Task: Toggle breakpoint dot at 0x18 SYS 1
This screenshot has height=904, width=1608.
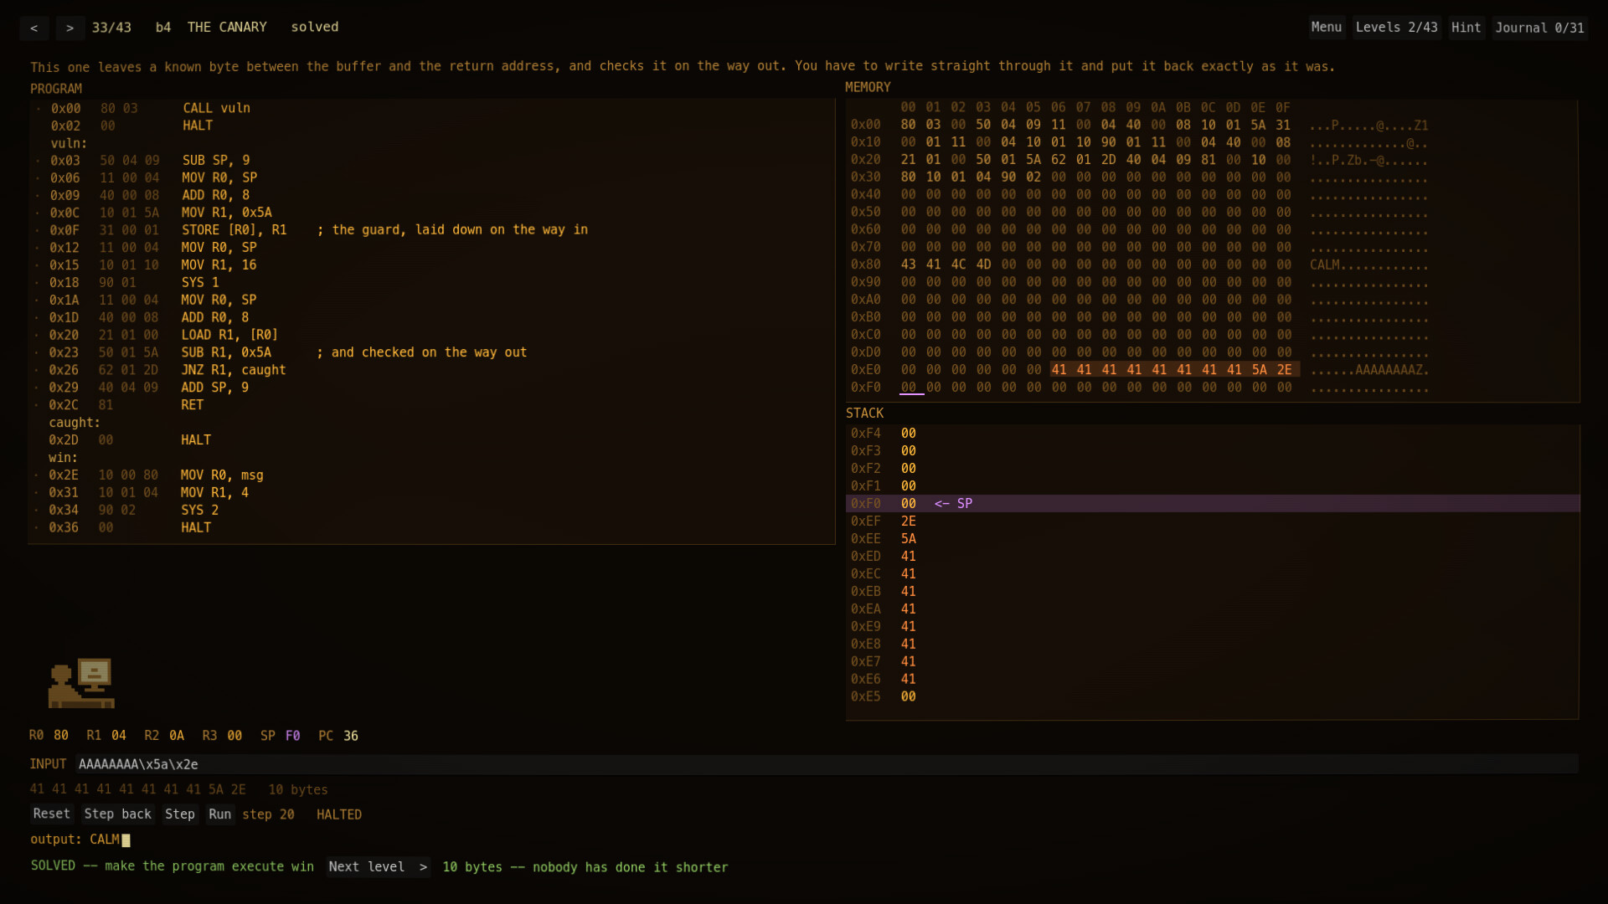Action: [39, 283]
